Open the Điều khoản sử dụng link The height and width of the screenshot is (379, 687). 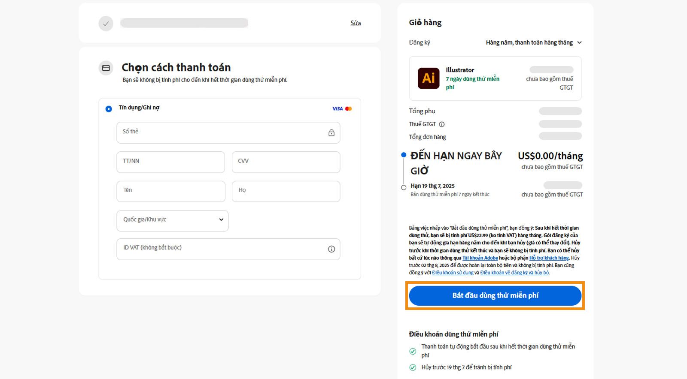[x=453, y=273]
